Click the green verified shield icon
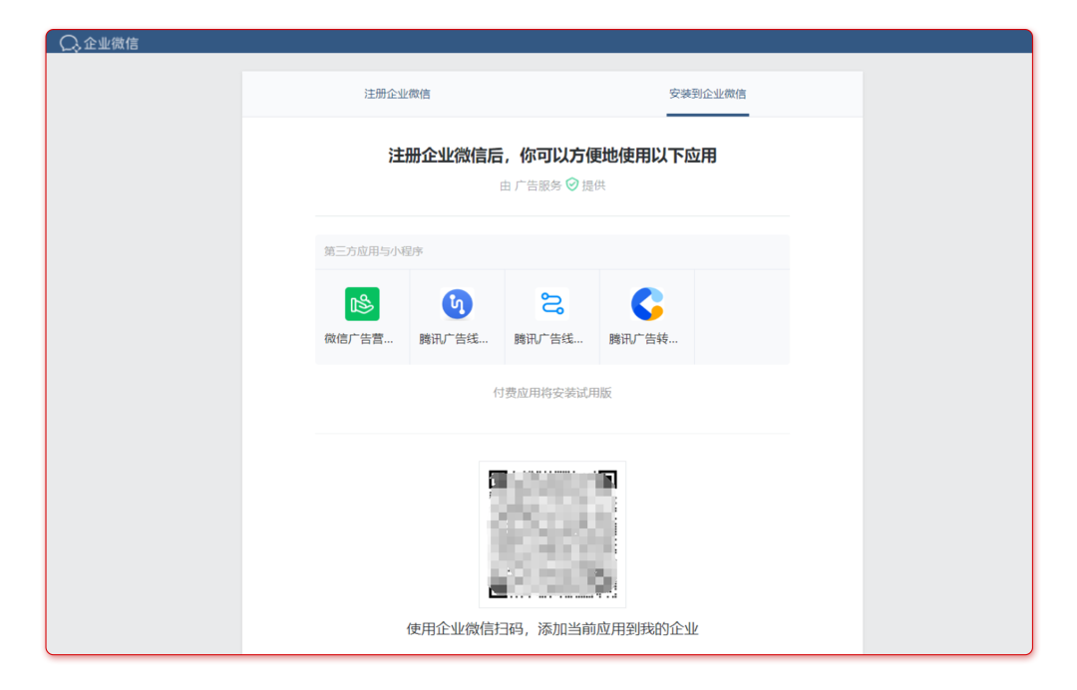1077x690 pixels. [572, 184]
